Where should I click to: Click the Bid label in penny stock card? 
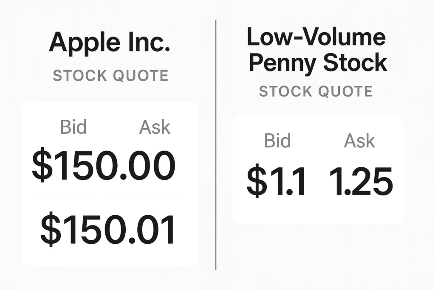pyautogui.click(x=277, y=141)
